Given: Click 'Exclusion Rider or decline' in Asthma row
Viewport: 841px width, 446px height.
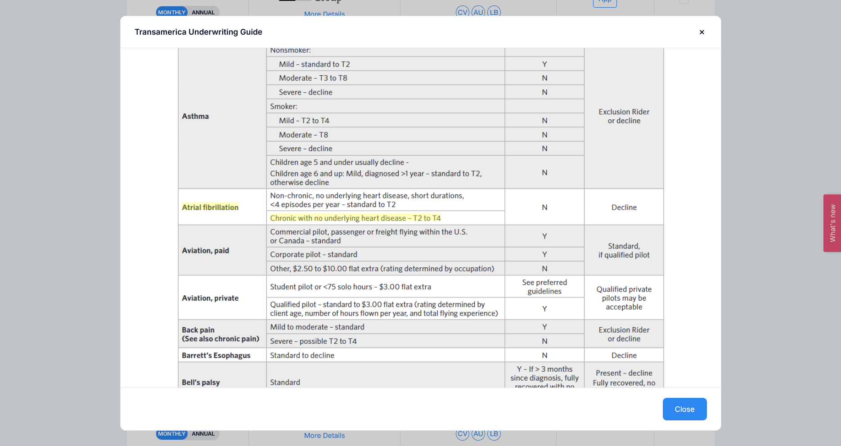Looking at the screenshot, I should (x=624, y=116).
